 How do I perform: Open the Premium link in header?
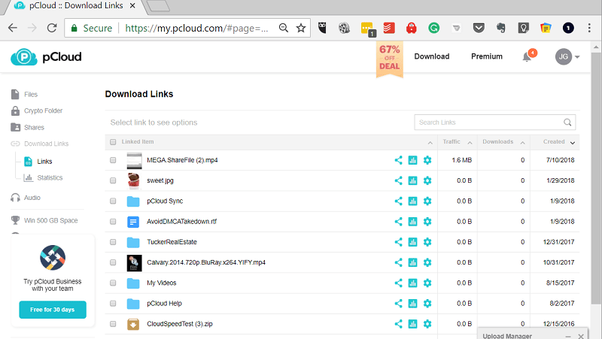[x=486, y=56]
